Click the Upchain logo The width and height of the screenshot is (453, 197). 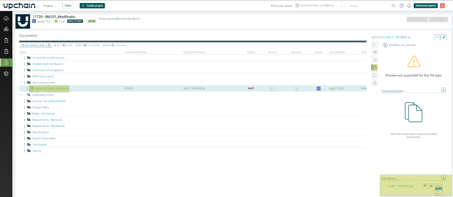point(19,6)
